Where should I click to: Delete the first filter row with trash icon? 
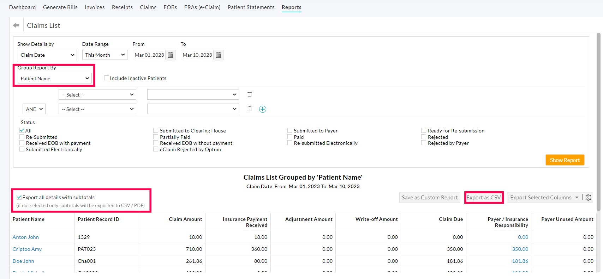250,94
